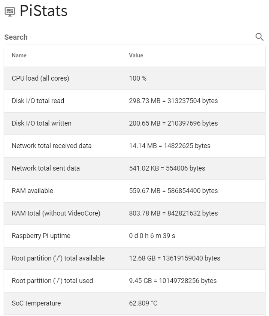Viewport: 269px width, 316px height.
Task: Select the SoC temperature row
Action: point(134,304)
